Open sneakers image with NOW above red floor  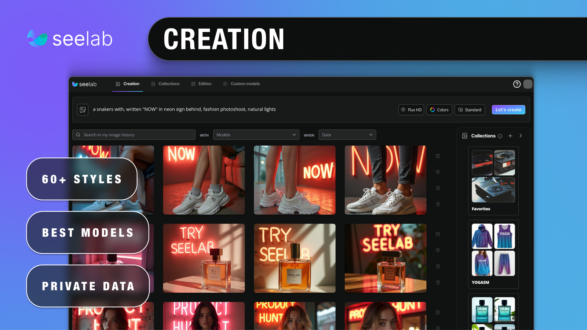tap(204, 180)
